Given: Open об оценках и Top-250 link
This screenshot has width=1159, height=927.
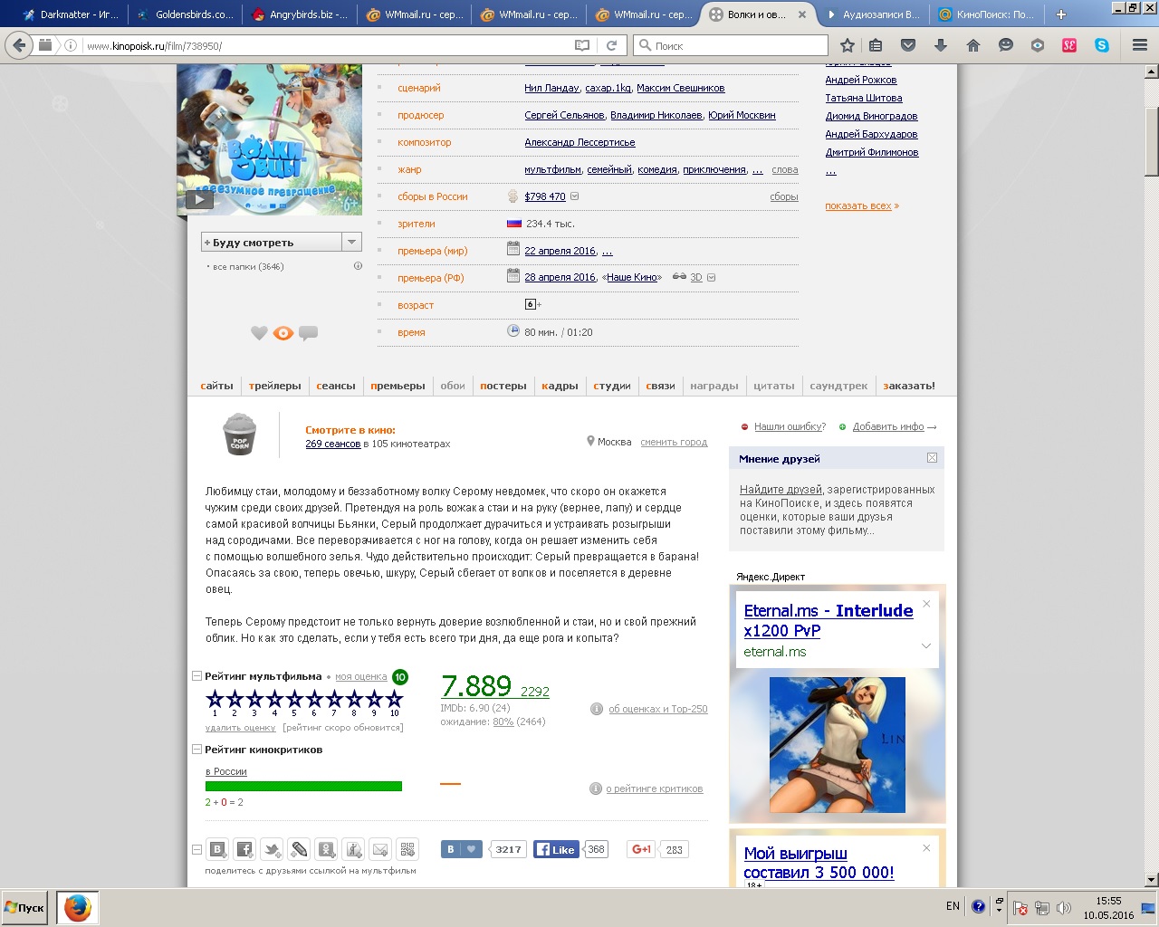Looking at the screenshot, I should (658, 709).
